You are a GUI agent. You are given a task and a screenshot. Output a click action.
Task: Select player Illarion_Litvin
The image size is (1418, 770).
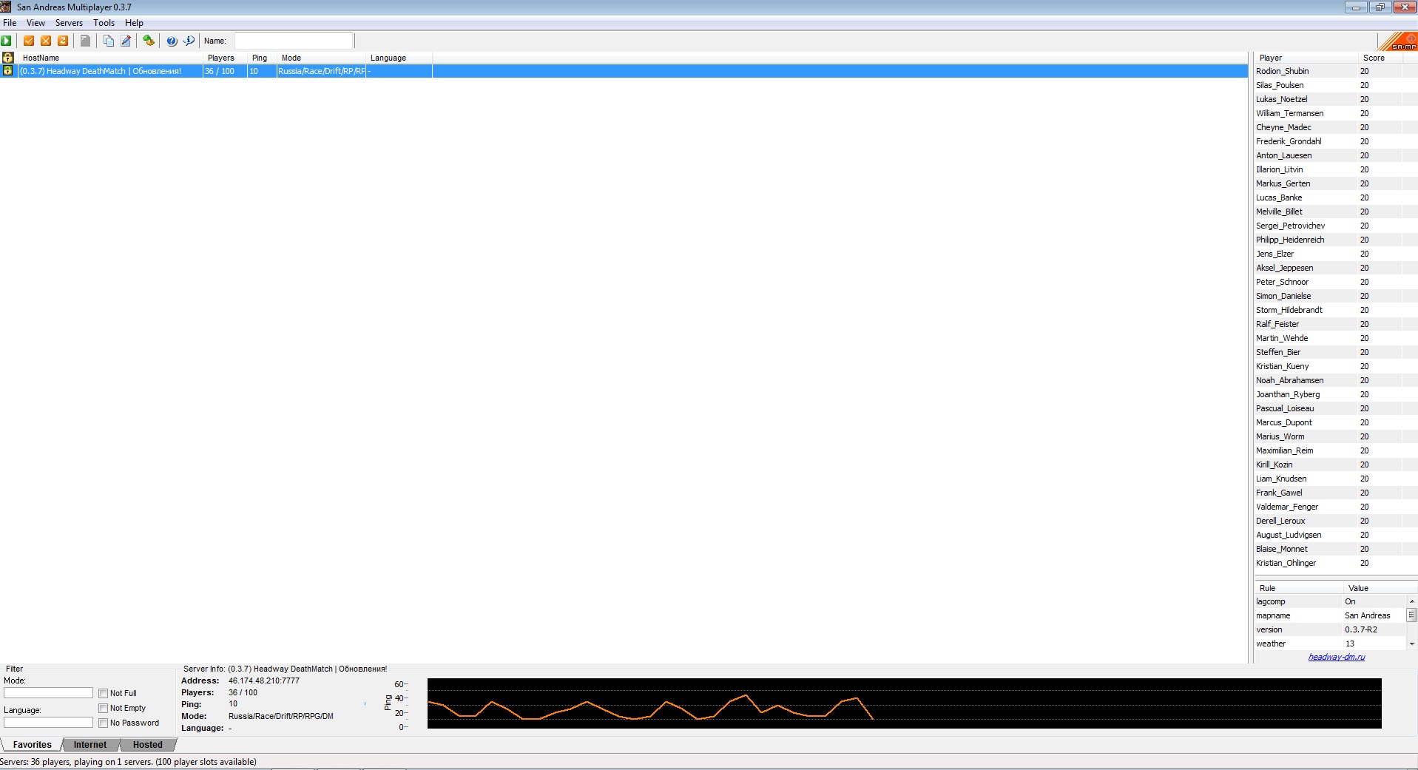(x=1280, y=169)
